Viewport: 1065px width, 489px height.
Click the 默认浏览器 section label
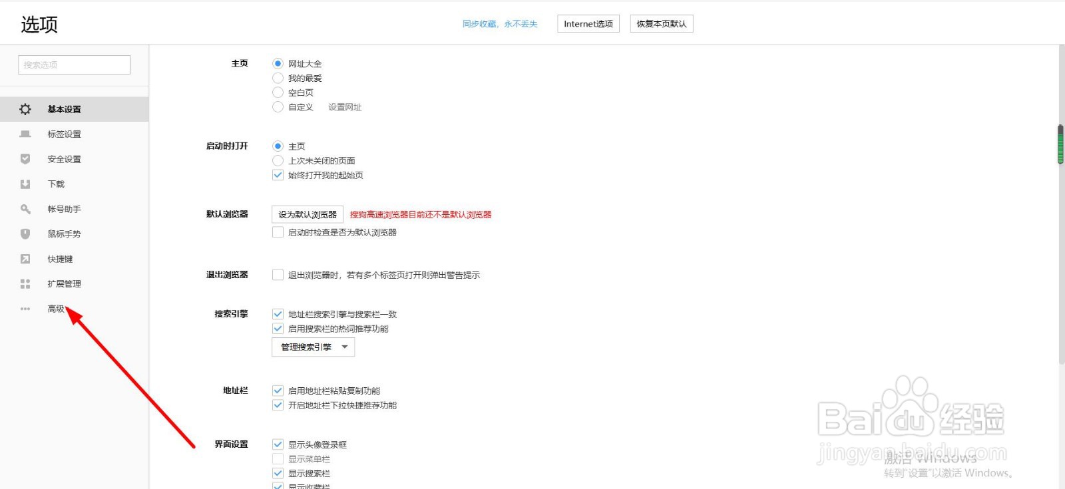click(227, 214)
